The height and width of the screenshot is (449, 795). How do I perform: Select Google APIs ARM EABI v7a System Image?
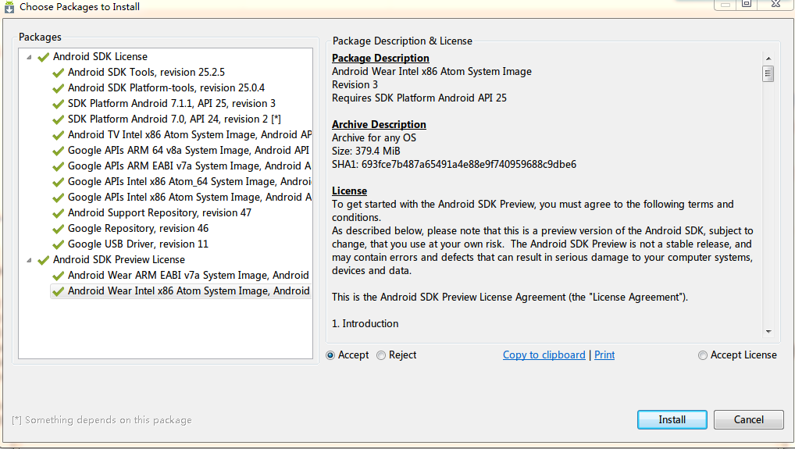[190, 166]
